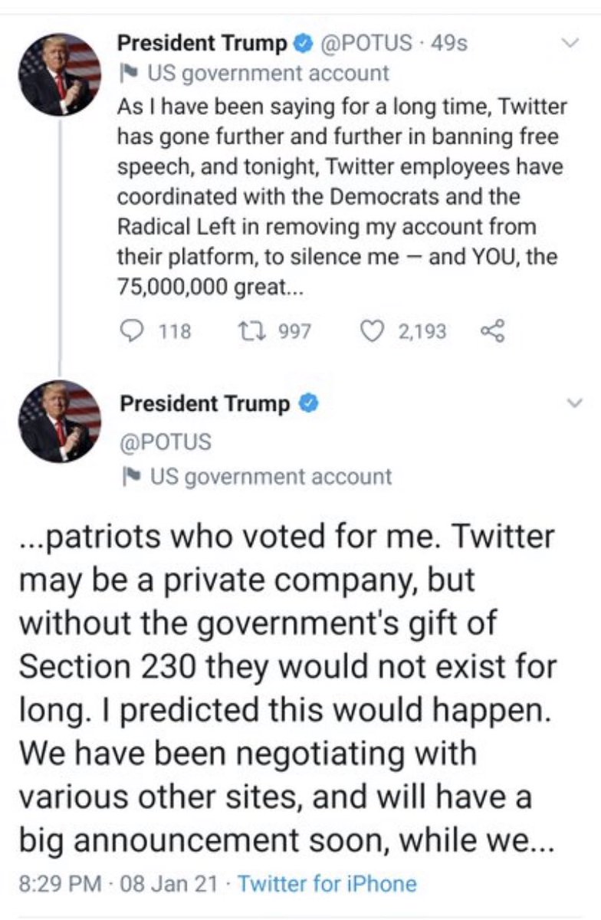Click the 49s timestamp on first tweet
The width and height of the screenshot is (601, 920).
(x=449, y=44)
